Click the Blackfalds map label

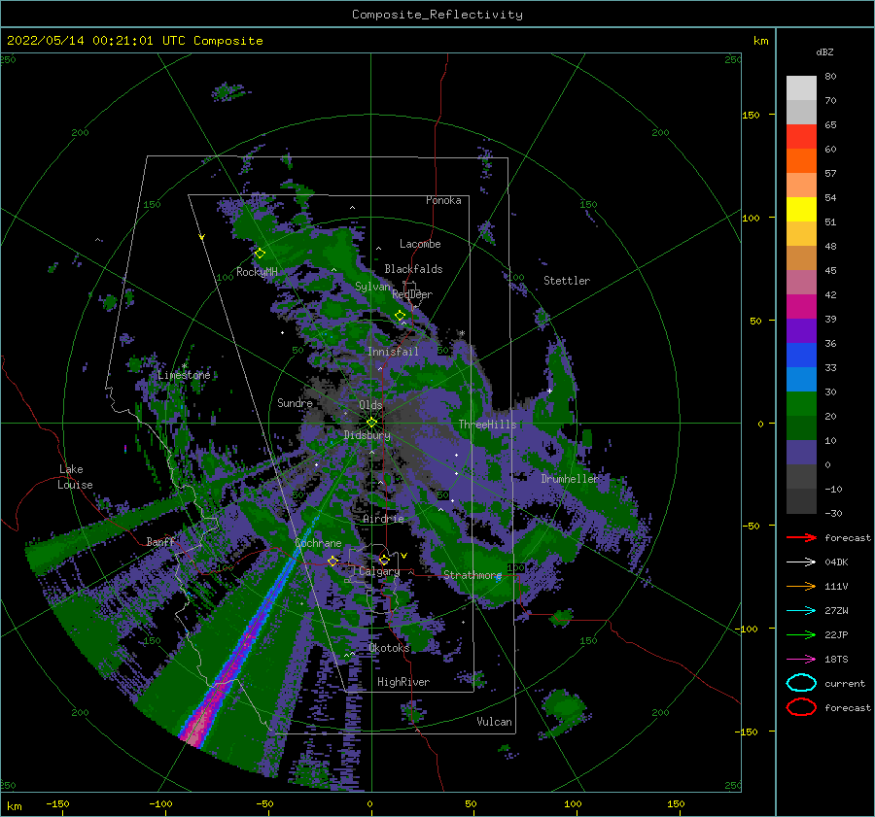pos(413,269)
